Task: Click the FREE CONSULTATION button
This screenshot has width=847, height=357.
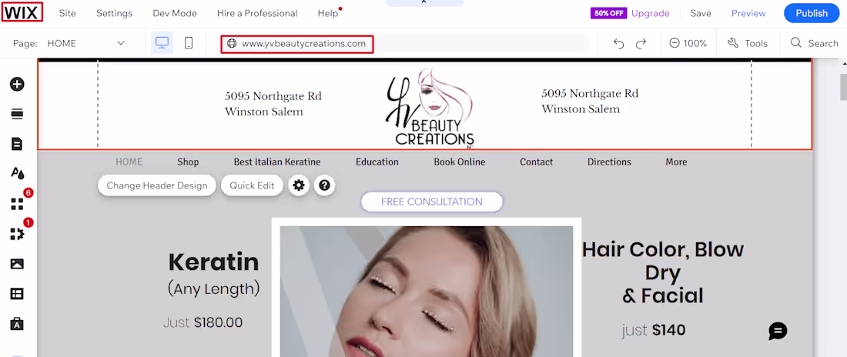Action: [x=432, y=202]
